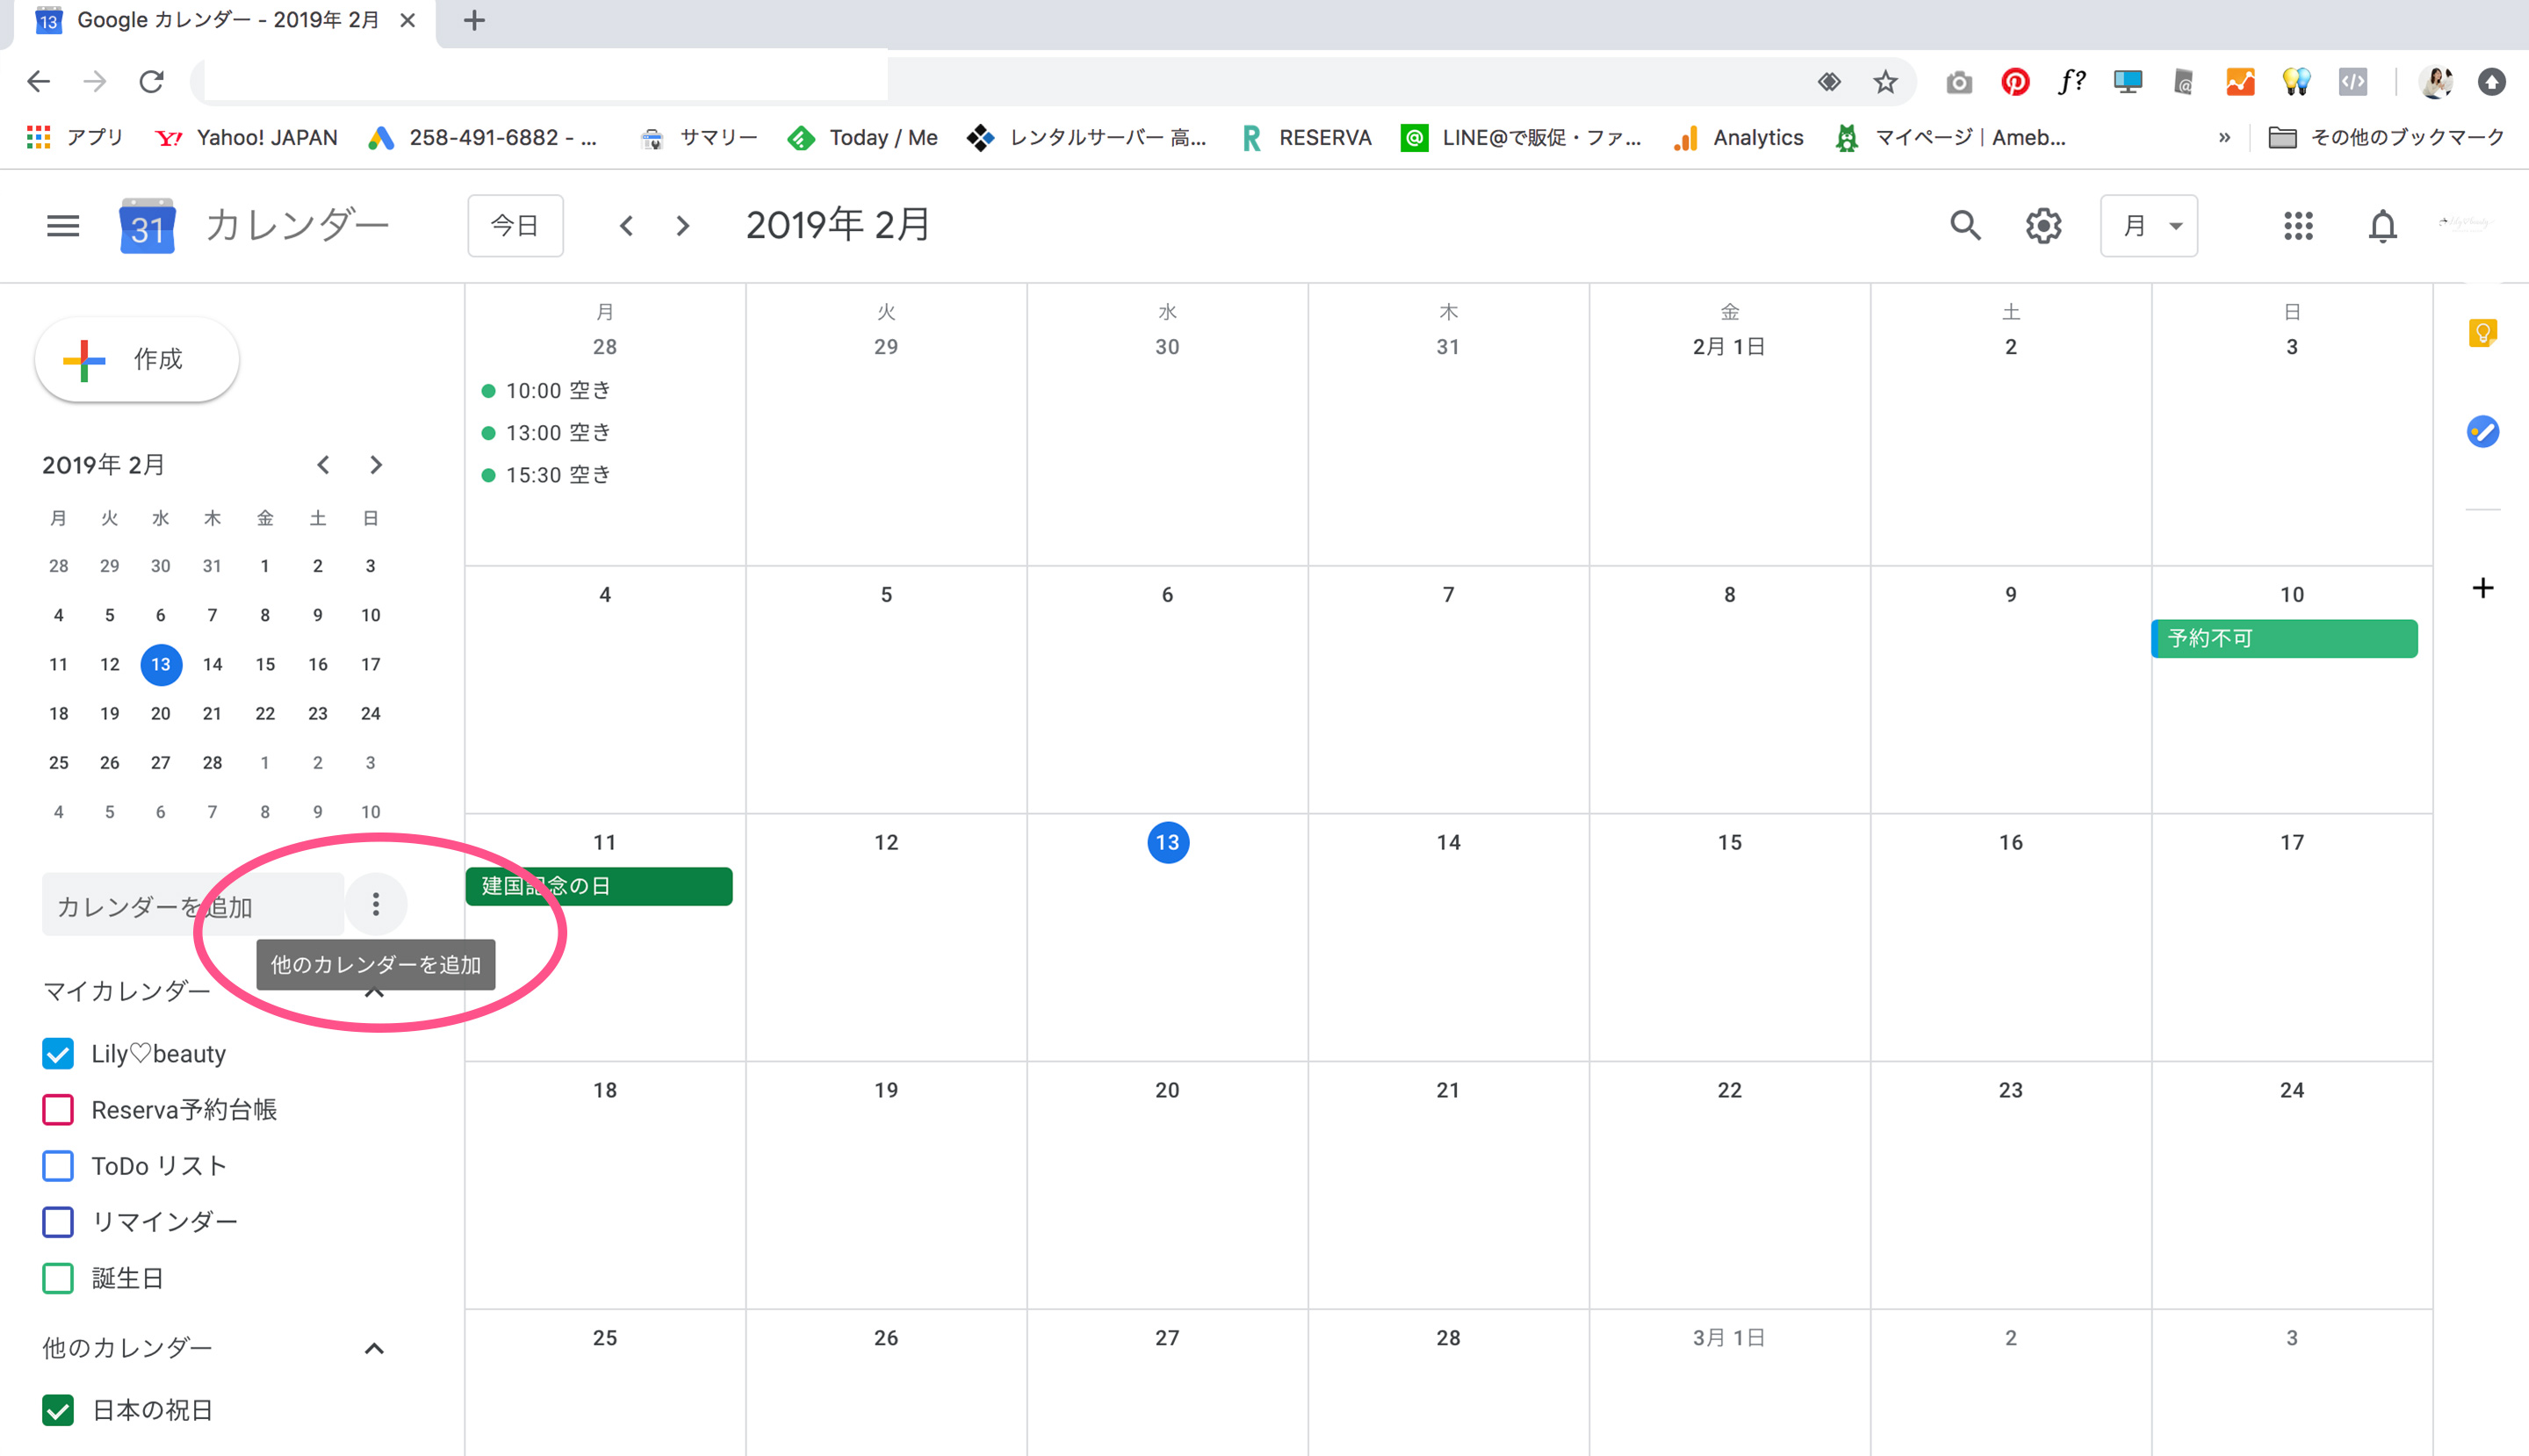Show previous month in mini calendar
Image resolution: width=2529 pixels, height=1456 pixels.
click(x=323, y=465)
